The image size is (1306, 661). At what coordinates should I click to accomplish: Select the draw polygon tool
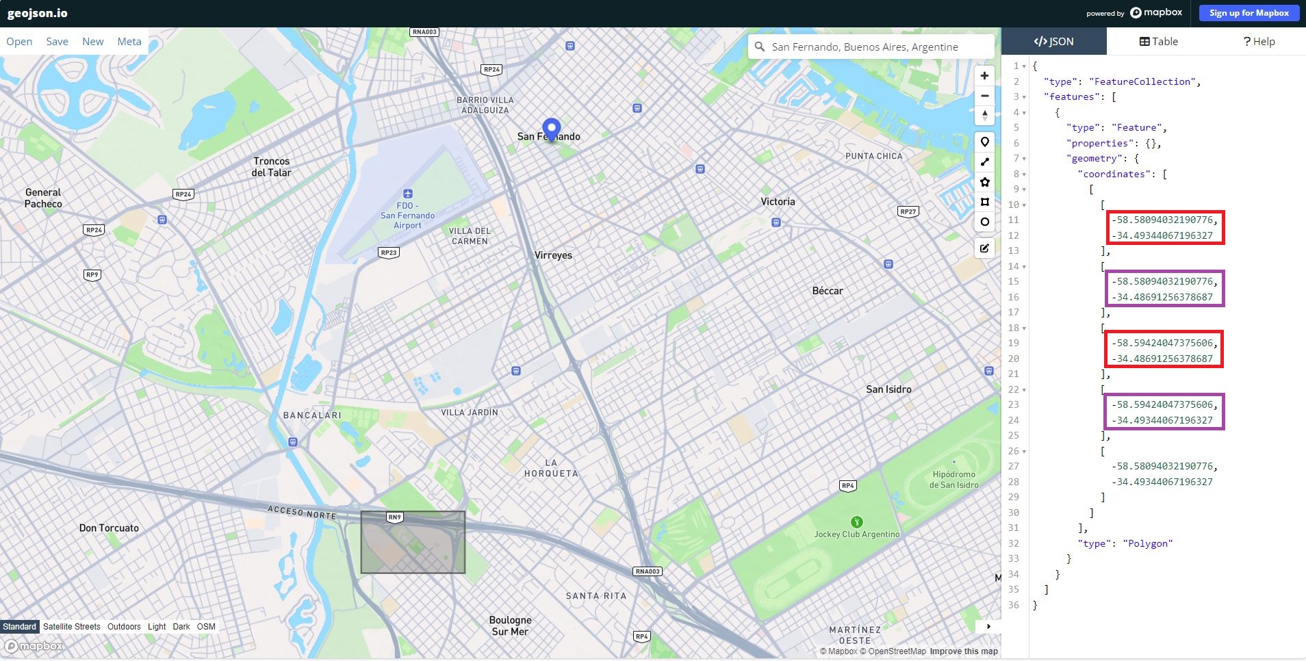[984, 182]
